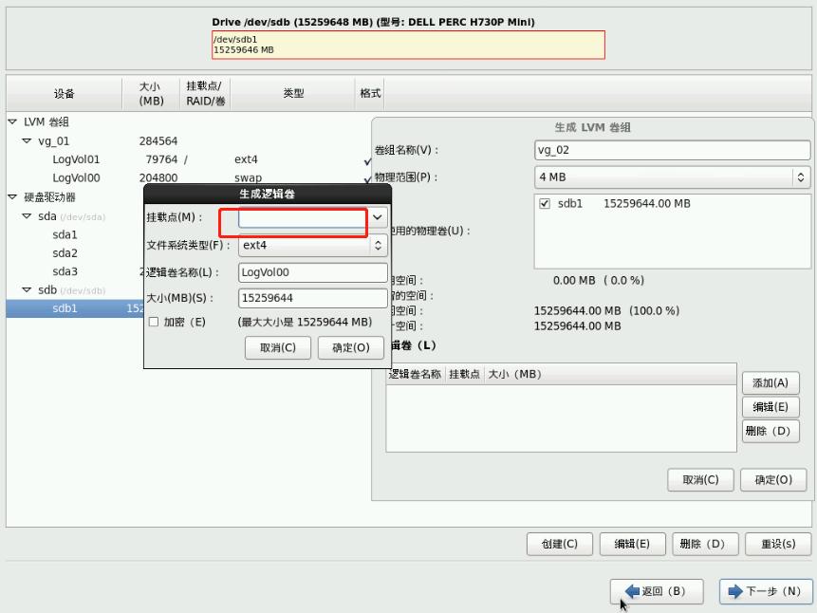817x613 pixels.
Task: Collapse the LVM 卷组 tree node
Action: click(12, 121)
